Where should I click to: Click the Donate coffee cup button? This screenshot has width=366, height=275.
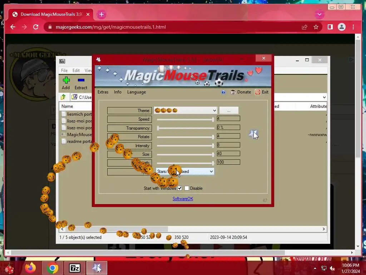coord(241,92)
